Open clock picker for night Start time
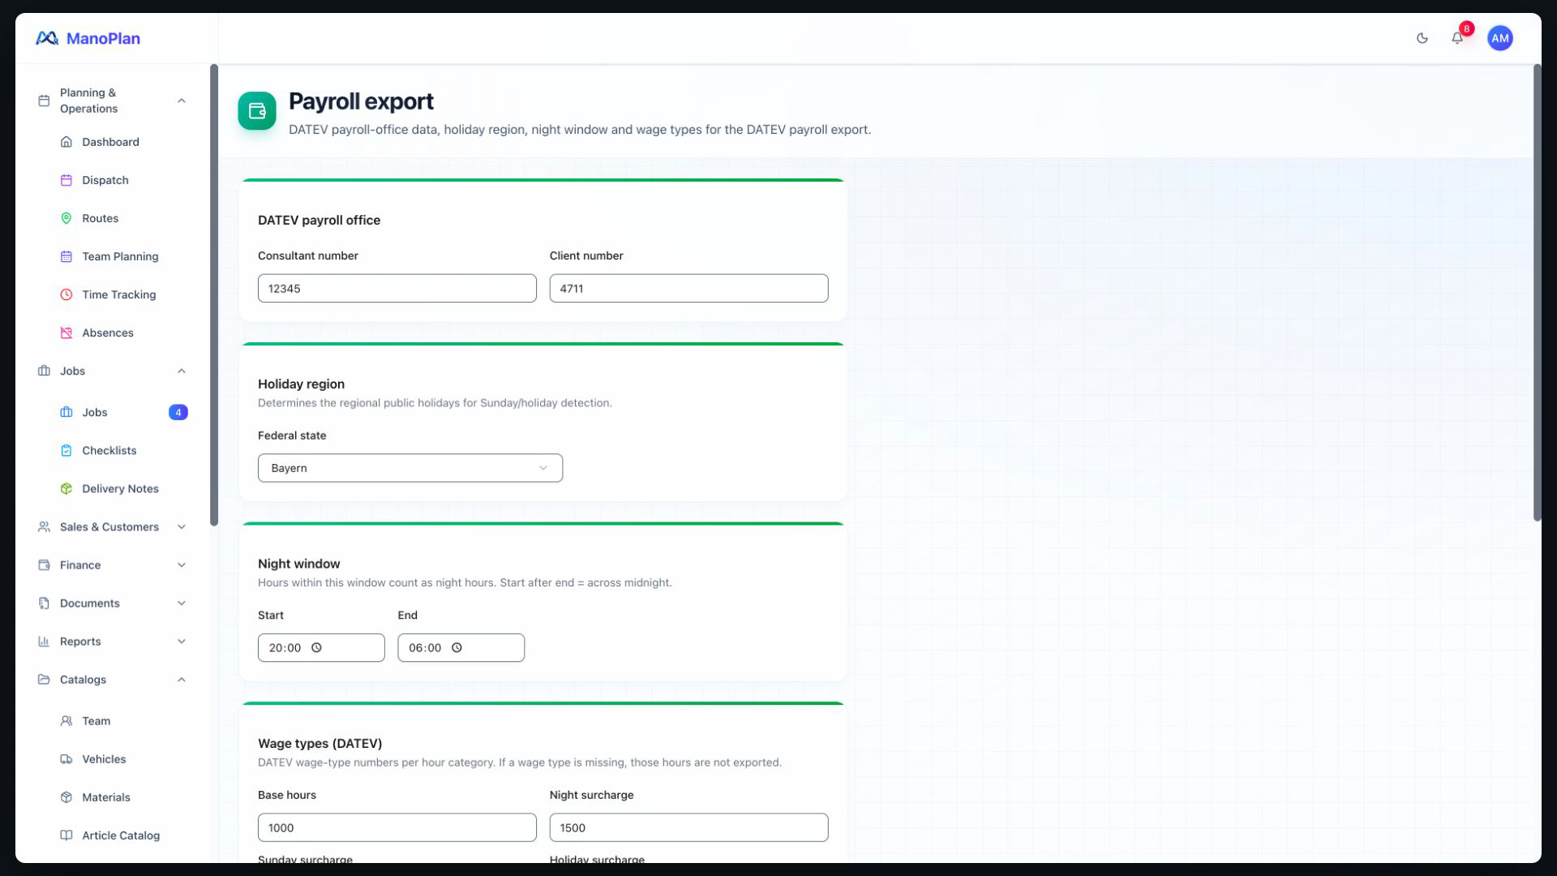The height and width of the screenshot is (876, 1557). point(317,647)
